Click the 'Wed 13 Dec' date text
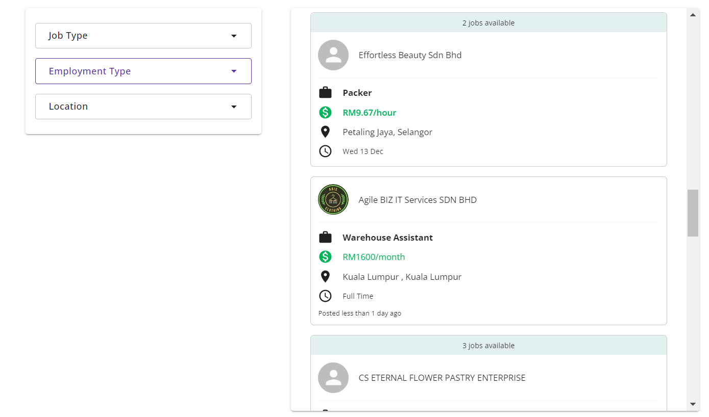Viewport: 709px width, 417px height. (363, 151)
